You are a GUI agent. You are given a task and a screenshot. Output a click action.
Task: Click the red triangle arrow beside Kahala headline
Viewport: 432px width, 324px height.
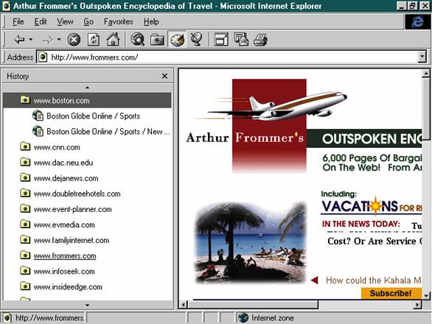click(315, 281)
